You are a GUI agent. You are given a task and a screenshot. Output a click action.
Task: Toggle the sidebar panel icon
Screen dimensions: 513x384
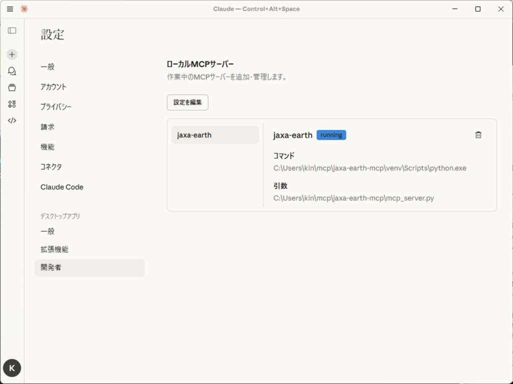point(12,30)
